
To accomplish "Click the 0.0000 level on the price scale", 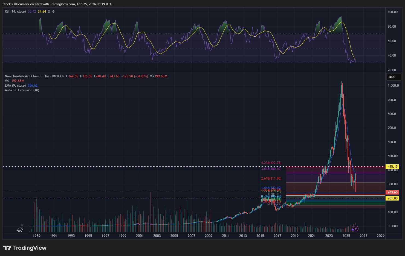I will pyautogui.click(x=393, y=226).
